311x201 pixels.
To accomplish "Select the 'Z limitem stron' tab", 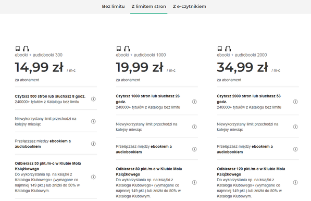I will pyautogui.click(x=149, y=6).
